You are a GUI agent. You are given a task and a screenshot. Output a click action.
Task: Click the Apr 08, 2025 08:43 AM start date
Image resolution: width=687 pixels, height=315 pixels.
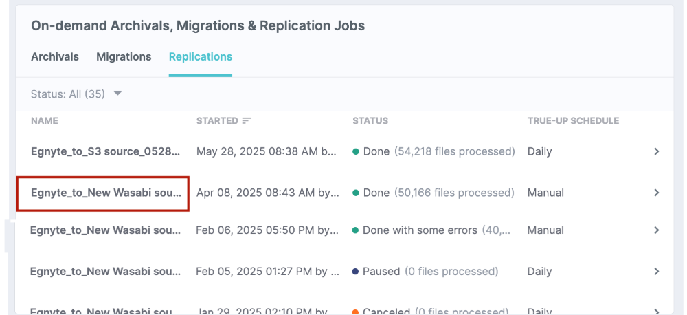(x=268, y=193)
